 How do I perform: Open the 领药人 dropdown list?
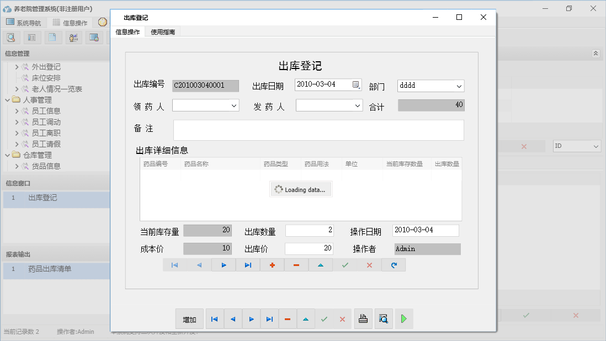pyautogui.click(x=233, y=105)
